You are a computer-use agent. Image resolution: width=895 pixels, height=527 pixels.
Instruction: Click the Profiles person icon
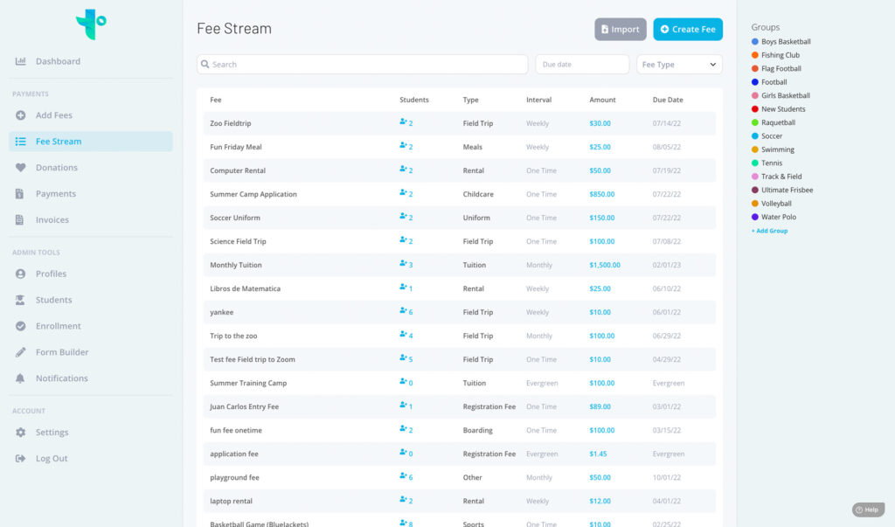click(x=21, y=274)
